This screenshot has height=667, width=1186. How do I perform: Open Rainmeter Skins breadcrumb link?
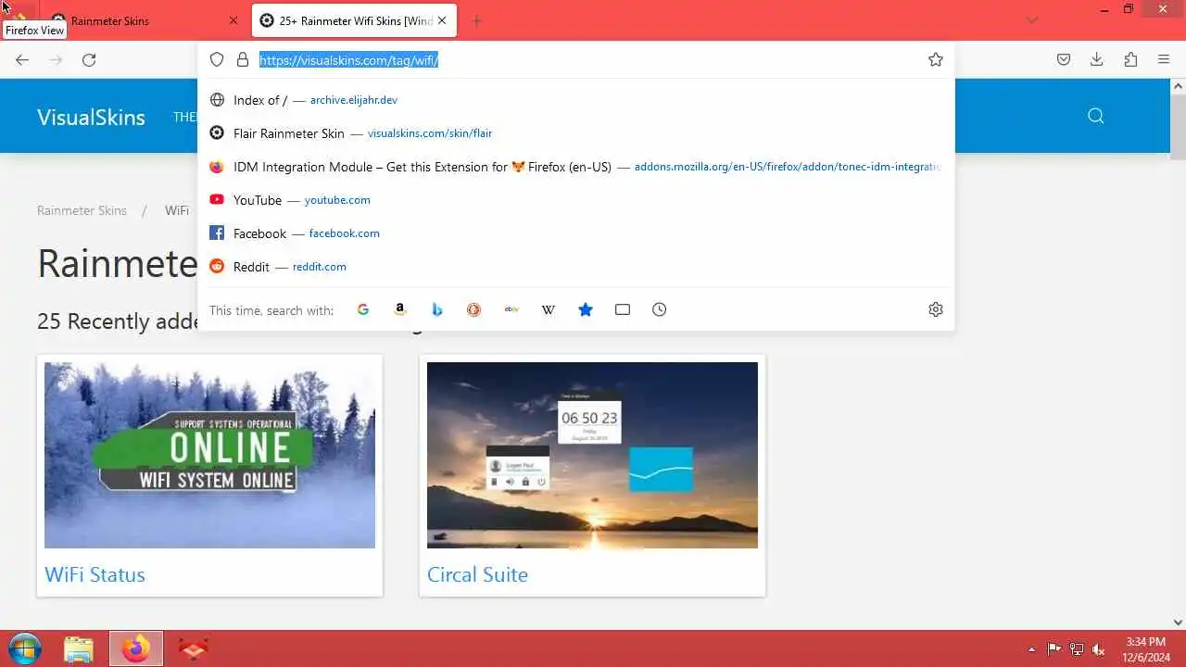[x=82, y=210]
